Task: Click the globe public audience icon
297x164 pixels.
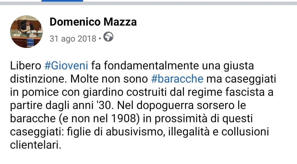Action: pyautogui.click(x=108, y=37)
